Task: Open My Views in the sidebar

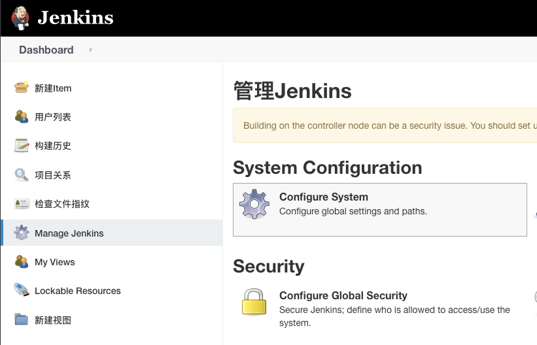Action: coord(55,262)
